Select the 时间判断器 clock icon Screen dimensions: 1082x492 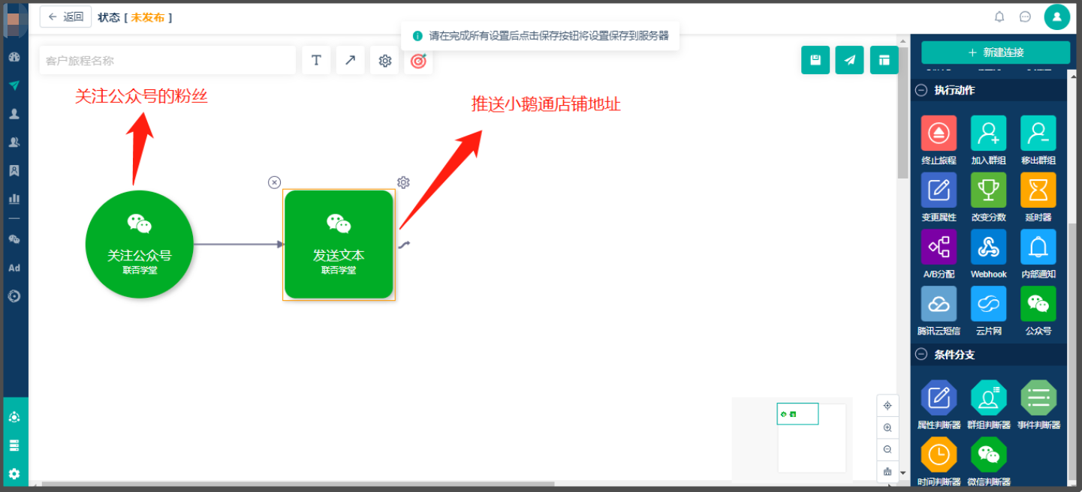point(939,454)
